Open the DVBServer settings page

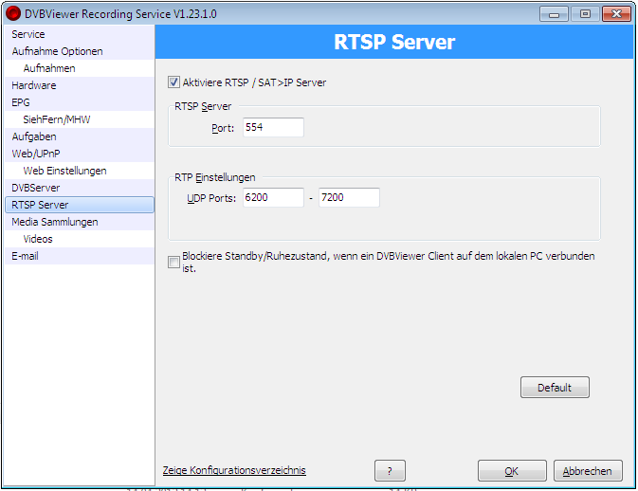click(36, 188)
